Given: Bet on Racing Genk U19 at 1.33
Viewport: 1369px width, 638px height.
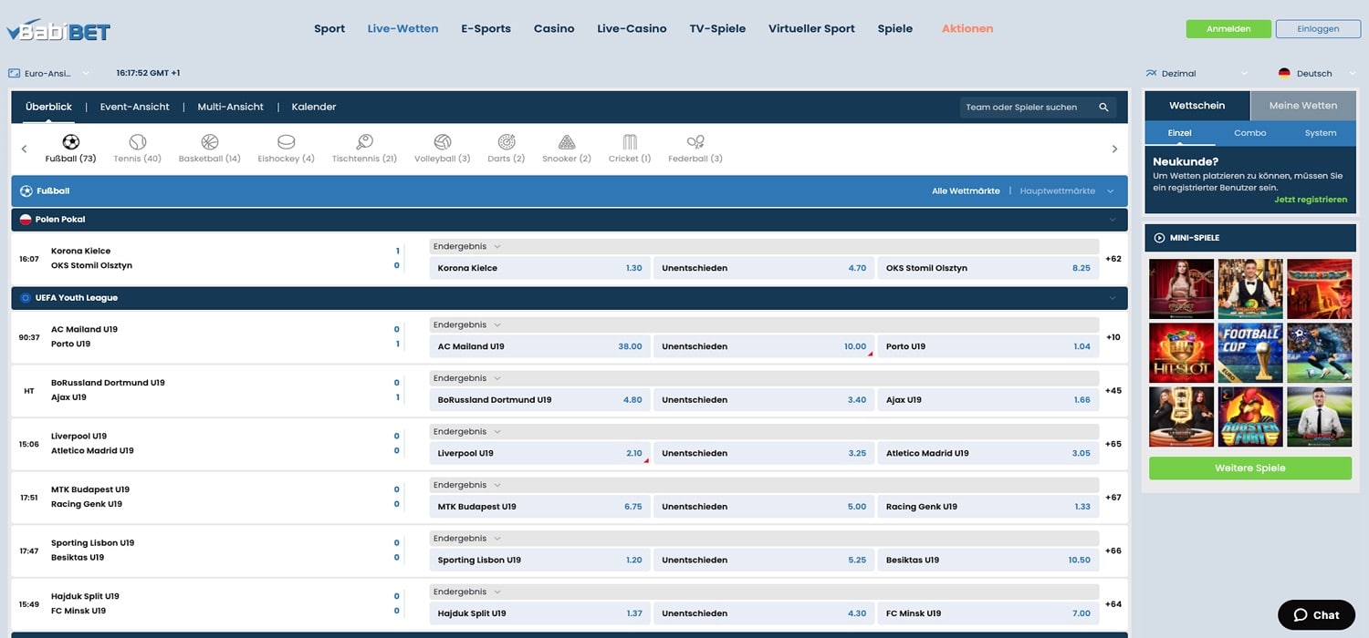Looking at the screenshot, I should click(988, 507).
